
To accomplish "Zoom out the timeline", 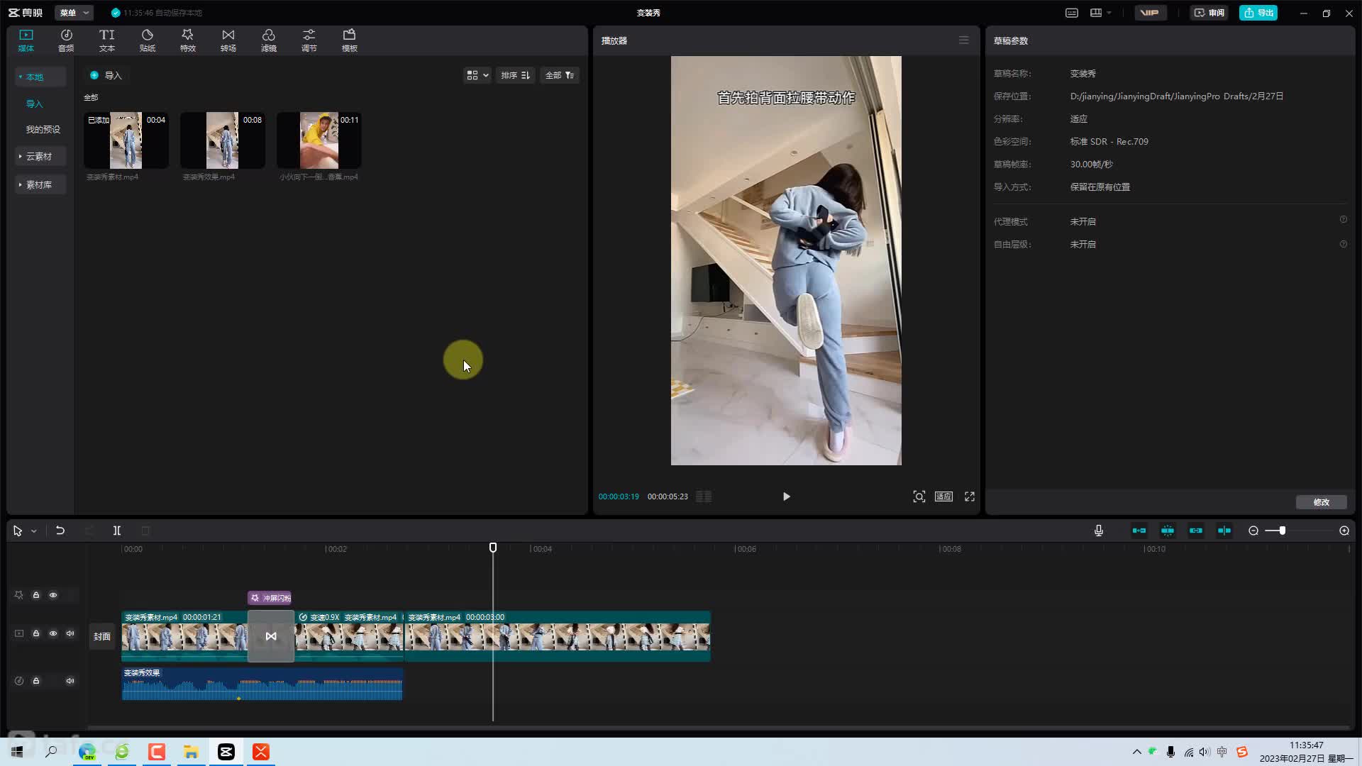I will click(x=1253, y=531).
